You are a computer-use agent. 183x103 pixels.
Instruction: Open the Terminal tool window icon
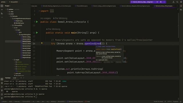(2, 79)
